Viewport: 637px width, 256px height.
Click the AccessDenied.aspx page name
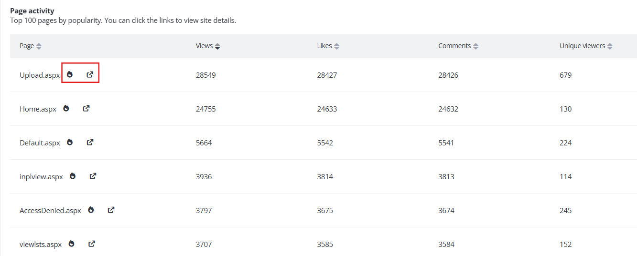coord(50,211)
